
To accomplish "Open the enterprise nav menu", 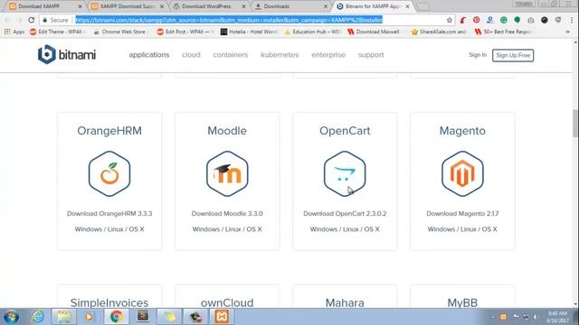I will 328,55.
